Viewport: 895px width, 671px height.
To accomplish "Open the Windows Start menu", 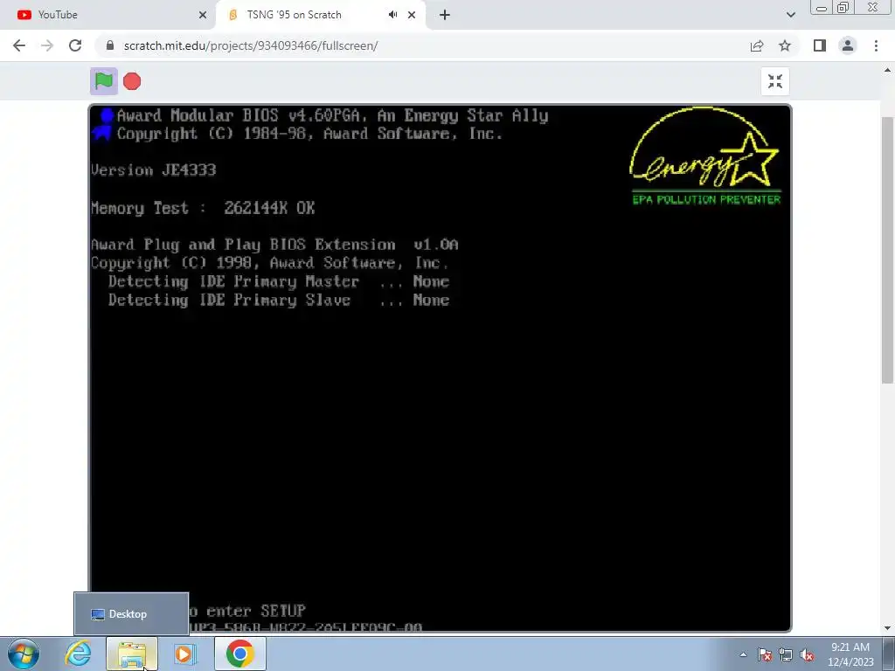I will coord(23,654).
